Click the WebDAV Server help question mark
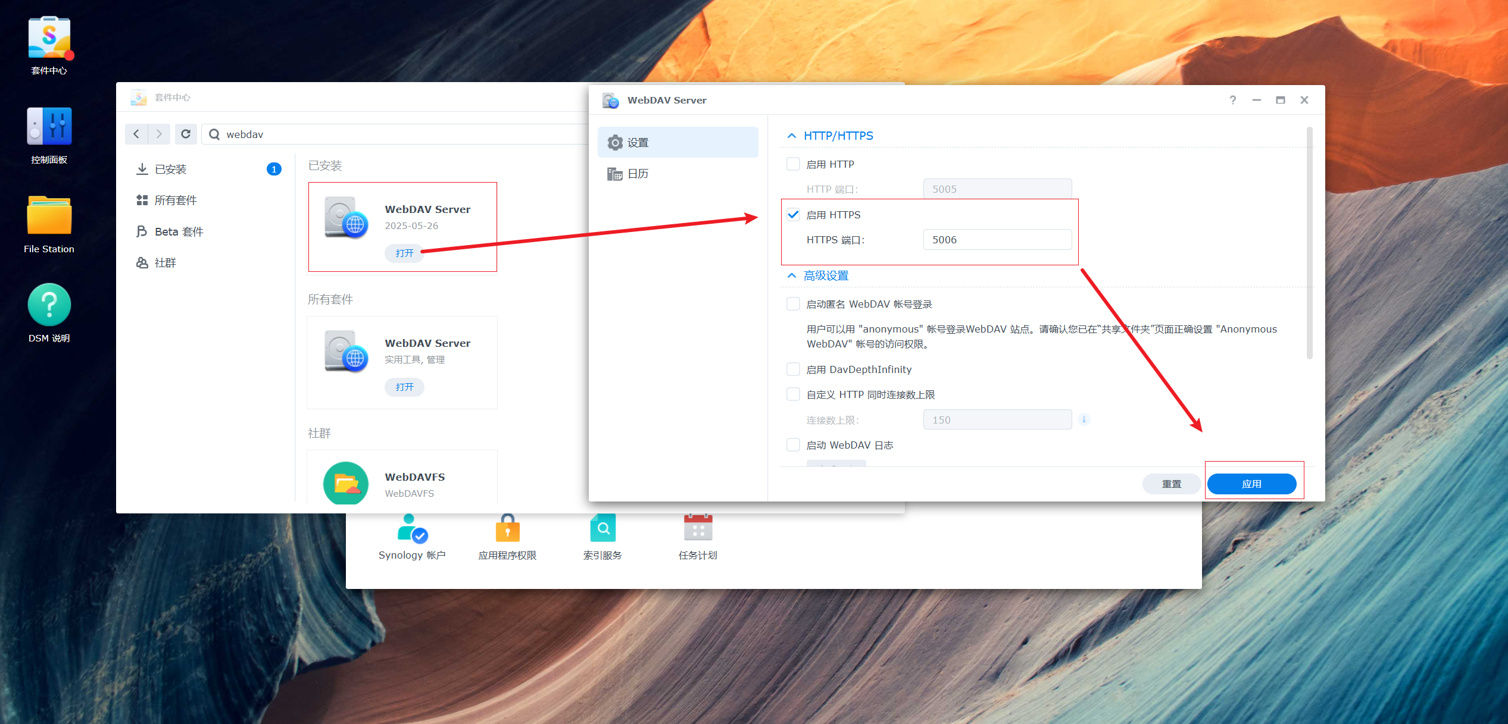Image resolution: width=1508 pixels, height=724 pixels. click(1233, 100)
